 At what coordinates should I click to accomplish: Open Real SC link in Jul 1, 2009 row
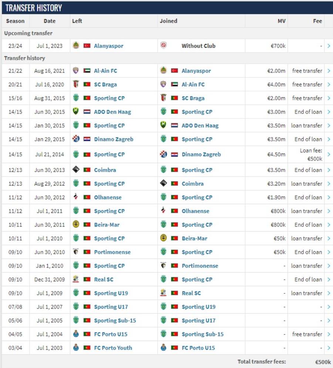[191, 293]
